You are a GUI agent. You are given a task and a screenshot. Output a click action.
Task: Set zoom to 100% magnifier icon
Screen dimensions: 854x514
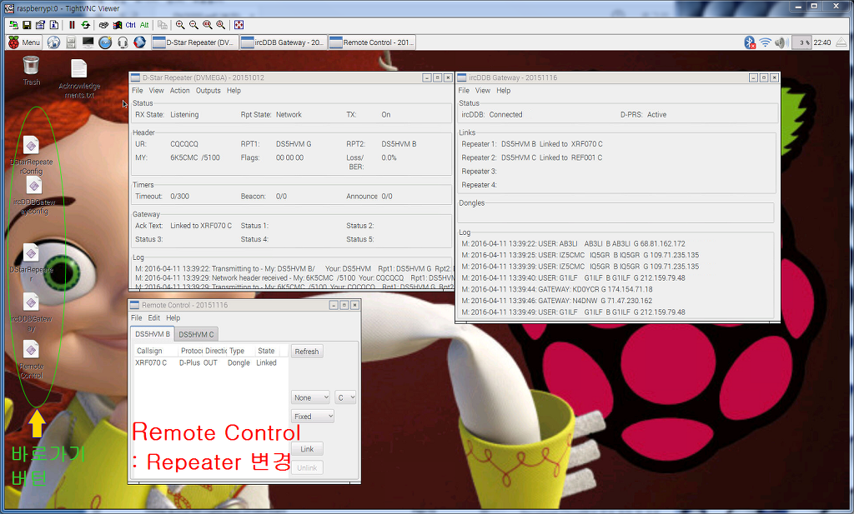tap(208, 25)
